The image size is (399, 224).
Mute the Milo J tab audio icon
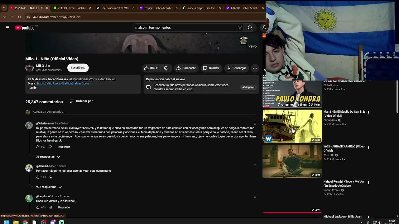click(x=42, y=8)
